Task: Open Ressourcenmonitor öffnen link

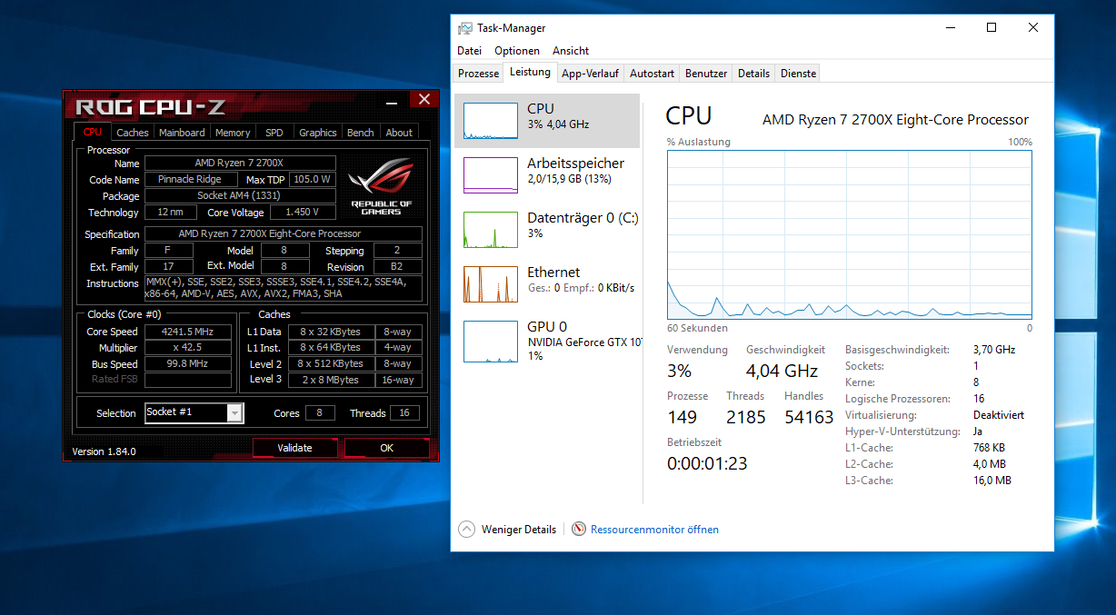Action: [x=654, y=530]
